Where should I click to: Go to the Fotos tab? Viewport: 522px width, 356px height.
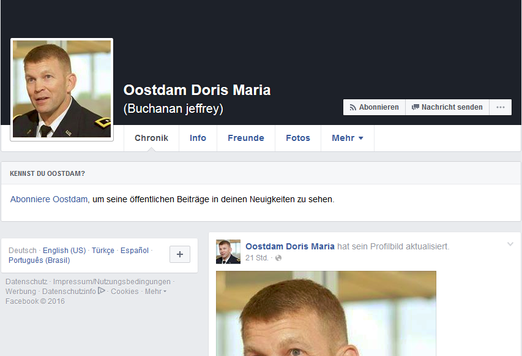click(x=298, y=138)
